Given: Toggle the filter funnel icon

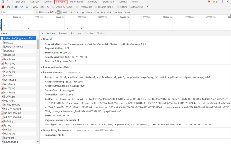Looking at the screenshot, I should (22, 7).
